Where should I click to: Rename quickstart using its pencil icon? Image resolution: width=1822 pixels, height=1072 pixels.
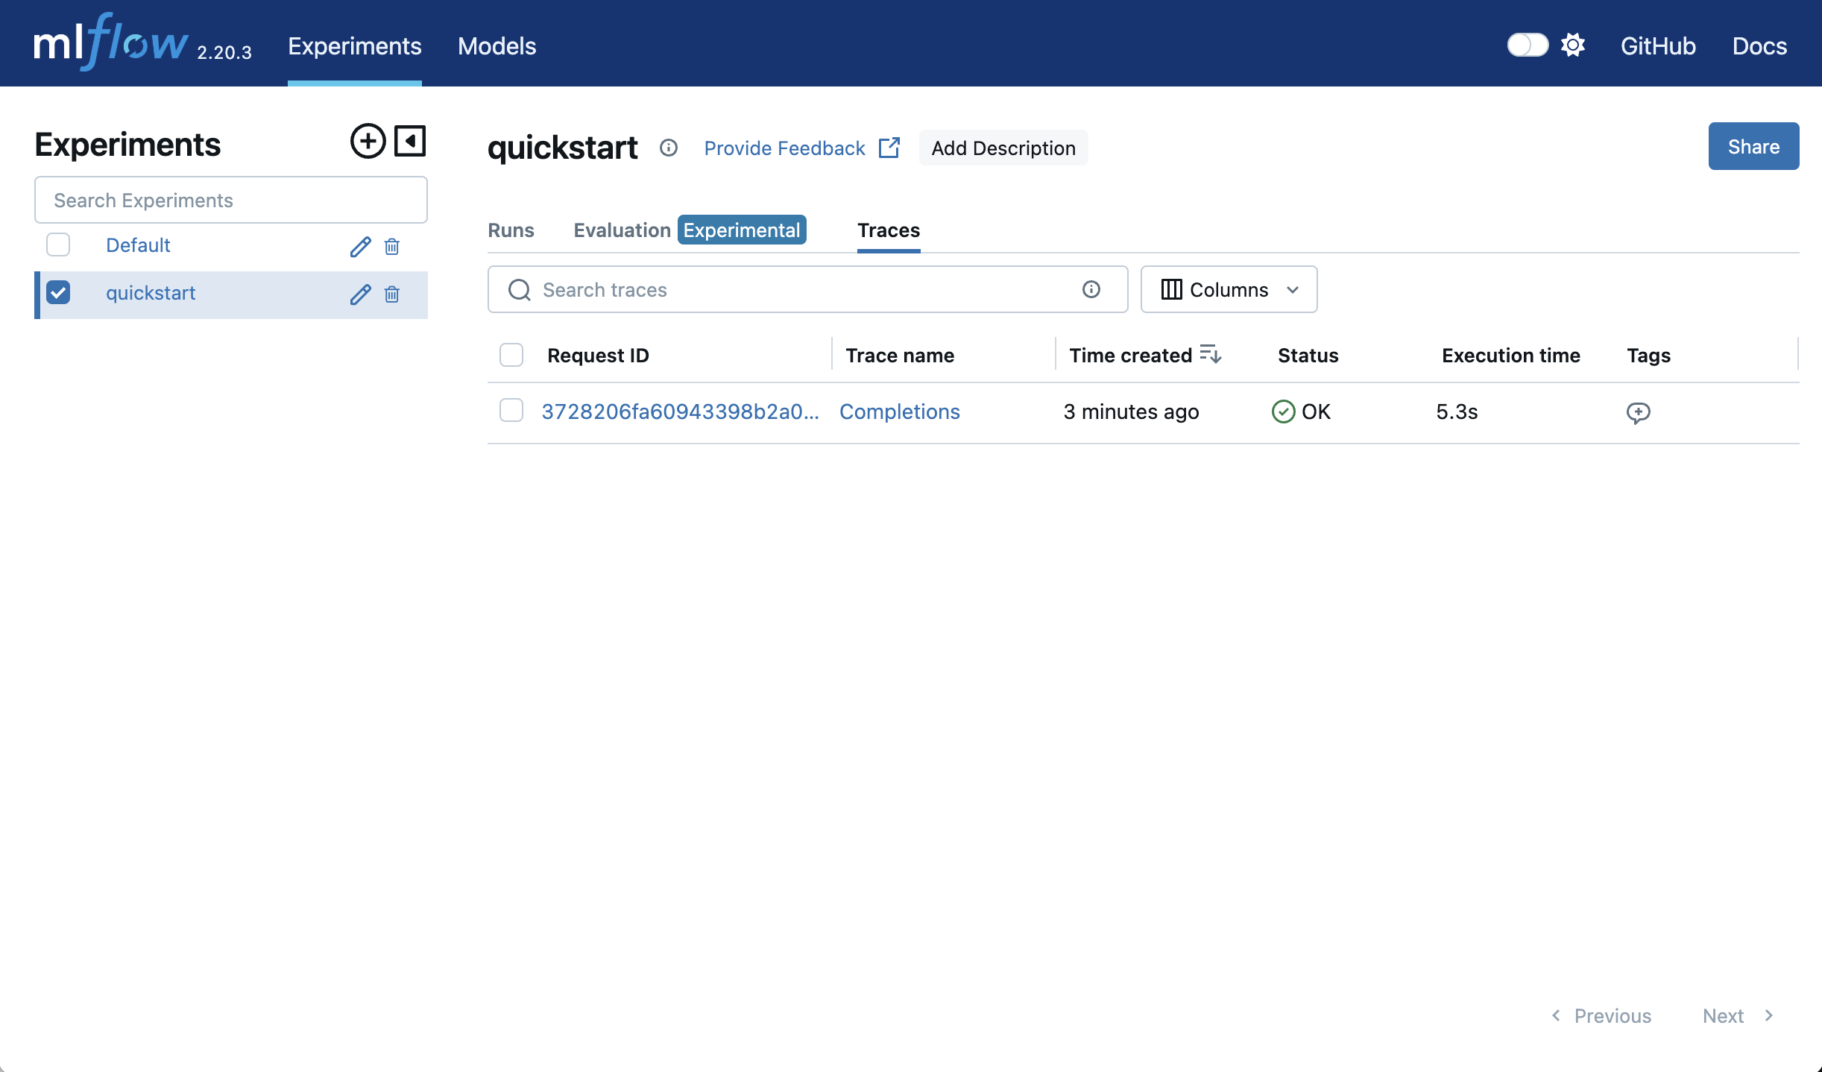point(360,294)
